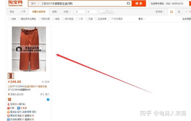Click the shop icon beside 思藝正品代购
This screenshot has height=121, width=191.
tap(9, 94)
